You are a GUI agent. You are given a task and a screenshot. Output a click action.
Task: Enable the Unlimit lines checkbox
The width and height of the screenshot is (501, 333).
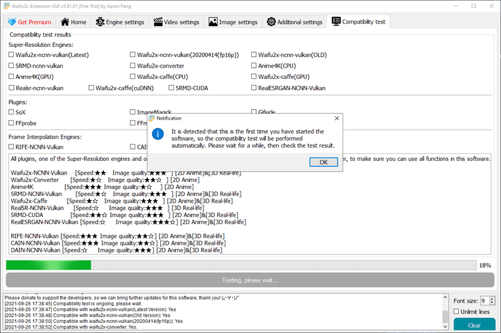pos(457,311)
